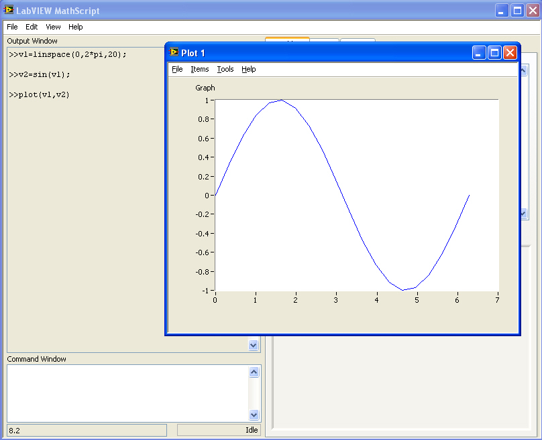The image size is (542, 440).
Task: Open File menu in Plot 1 window
Action: click(x=177, y=69)
